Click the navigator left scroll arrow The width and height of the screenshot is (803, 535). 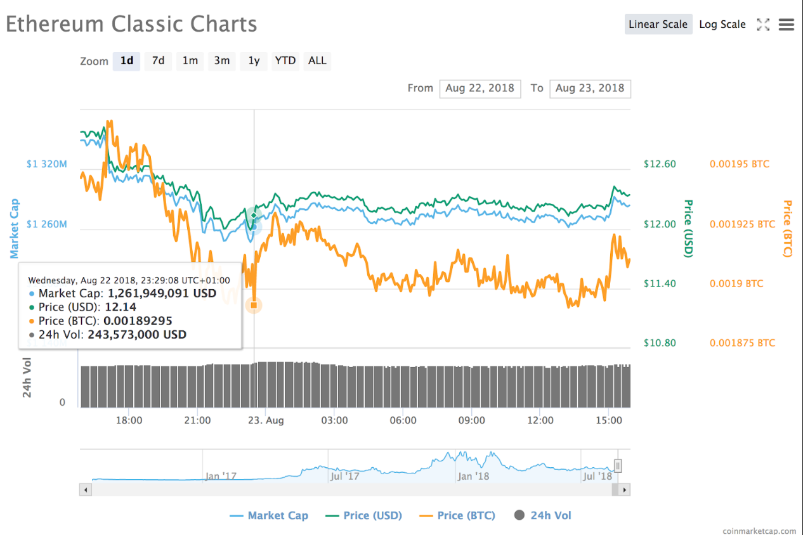point(86,490)
